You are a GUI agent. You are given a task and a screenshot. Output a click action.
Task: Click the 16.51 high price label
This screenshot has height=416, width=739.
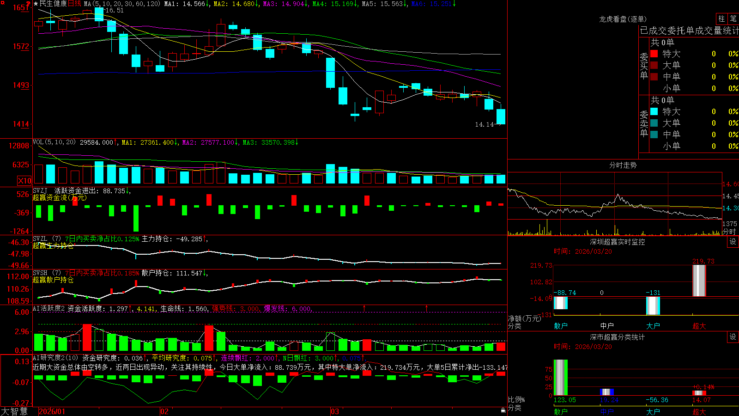tap(114, 10)
